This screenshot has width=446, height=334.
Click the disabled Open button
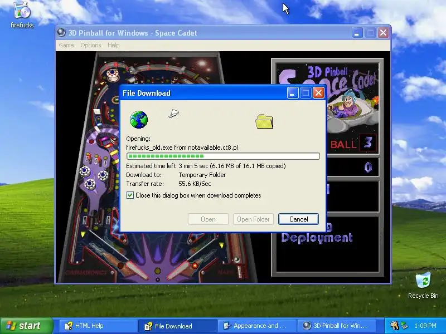(208, 219)
